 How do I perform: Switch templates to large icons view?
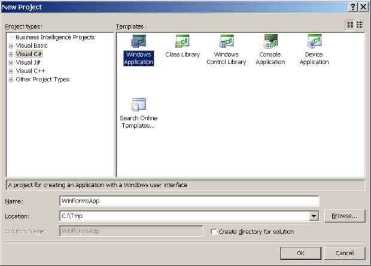click(349, 25)
